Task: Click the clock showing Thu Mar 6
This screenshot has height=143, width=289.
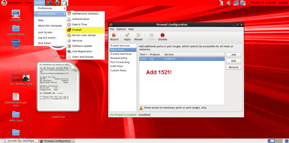Action: (x=263, y=3)
